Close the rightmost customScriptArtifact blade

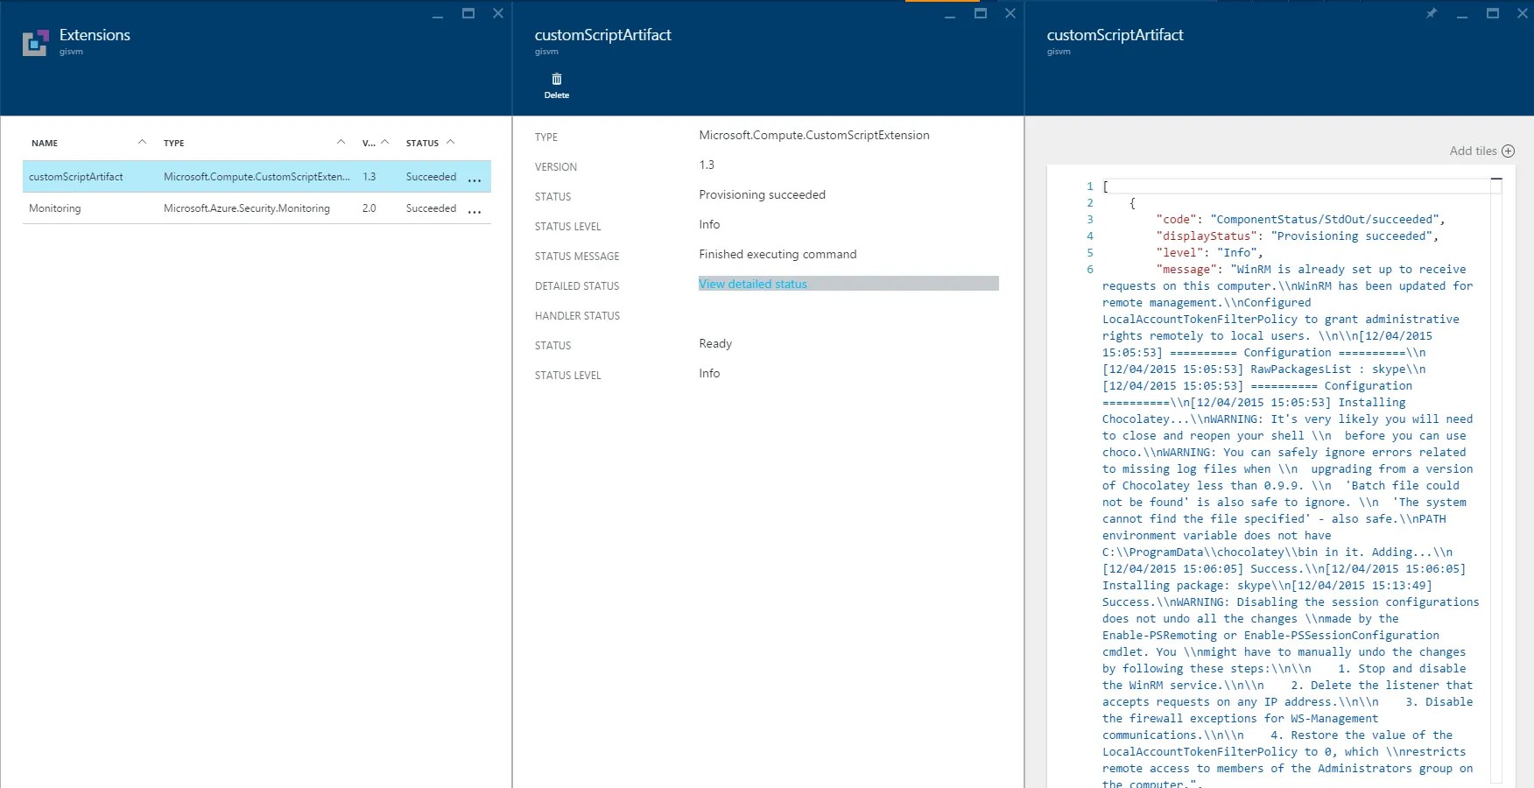point(1523,13)
